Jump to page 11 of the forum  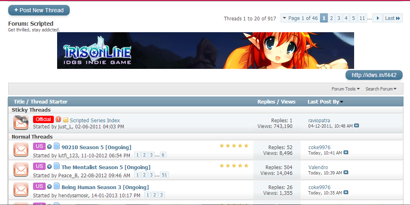coord(362,18)
